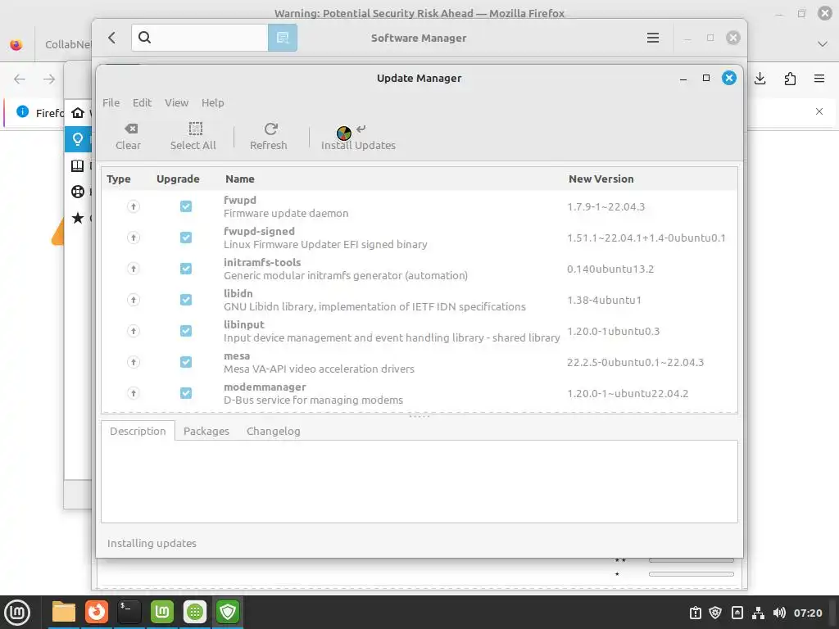The height and width of the screenshot is (629, 839).
Task: Click Firefox back navigation arrow
Action: click(20, 79)
